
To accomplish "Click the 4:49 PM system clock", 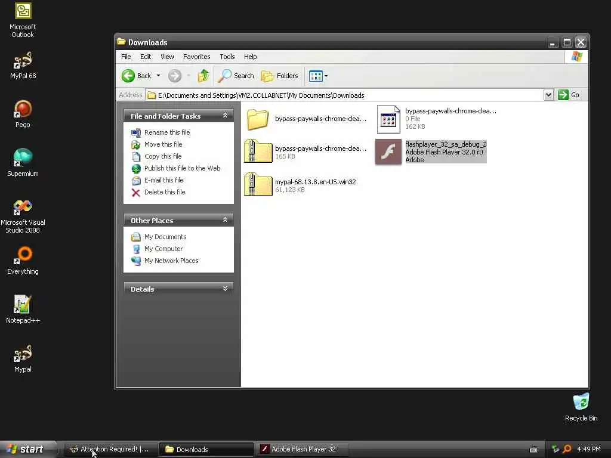I will click(588, 450).
